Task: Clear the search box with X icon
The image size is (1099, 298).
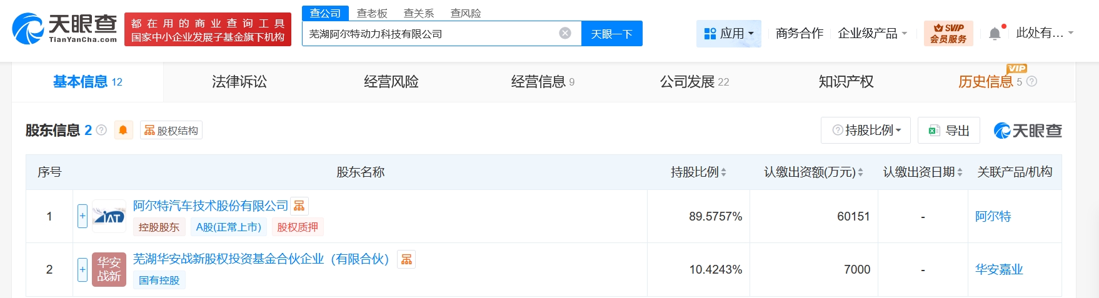Action: tap(565, 33)
